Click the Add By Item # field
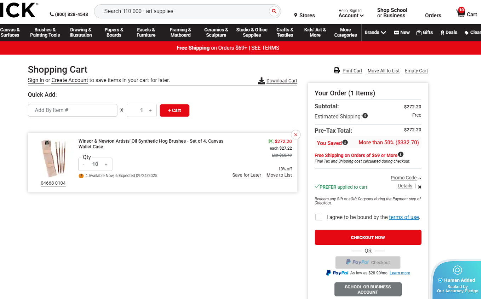 pyautogui.click(x=73, y=110)
